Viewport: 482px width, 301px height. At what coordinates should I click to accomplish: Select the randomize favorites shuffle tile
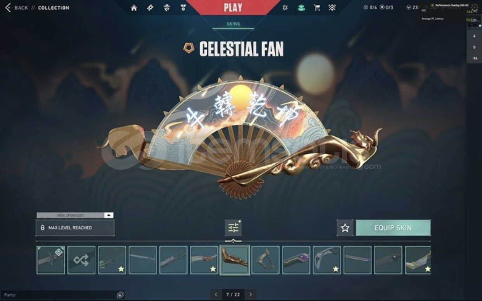coord(81,260)
